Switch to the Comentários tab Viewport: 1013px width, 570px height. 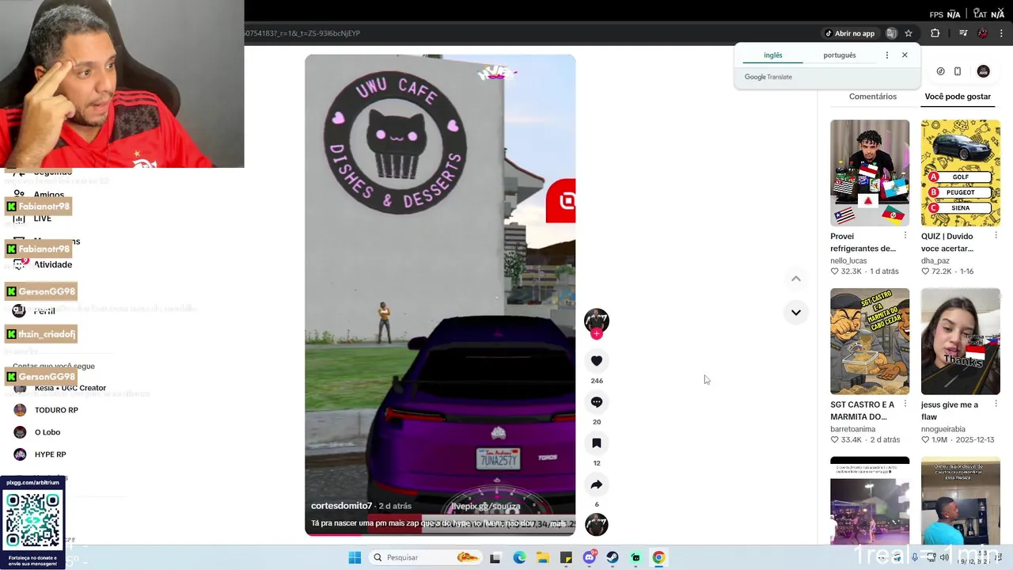point(873,97)
